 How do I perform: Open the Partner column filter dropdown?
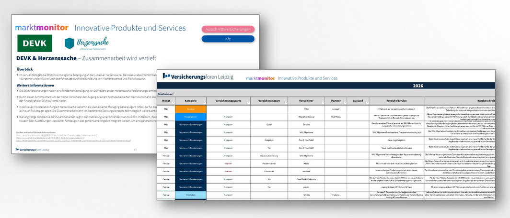[x=345, y=103]
